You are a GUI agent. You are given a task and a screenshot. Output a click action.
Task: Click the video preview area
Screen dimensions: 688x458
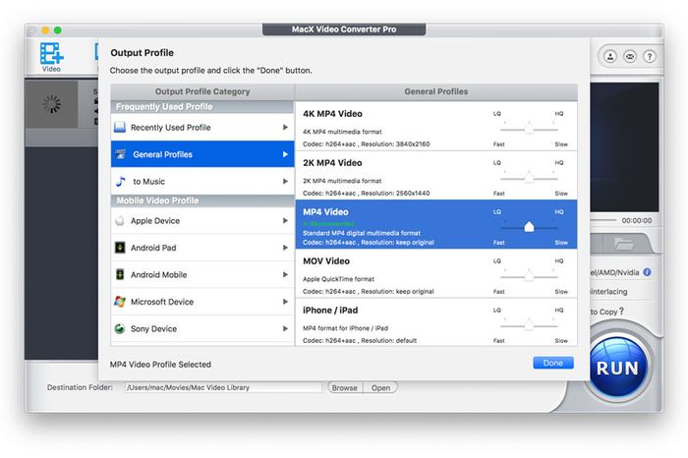click(x=624, y=147)
